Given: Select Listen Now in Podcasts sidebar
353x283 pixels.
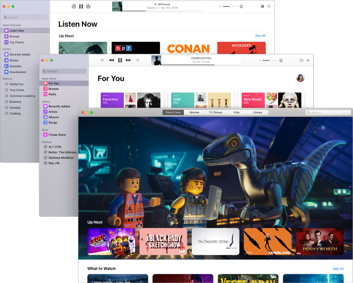Looking at the screenshot, I should 25,30.
